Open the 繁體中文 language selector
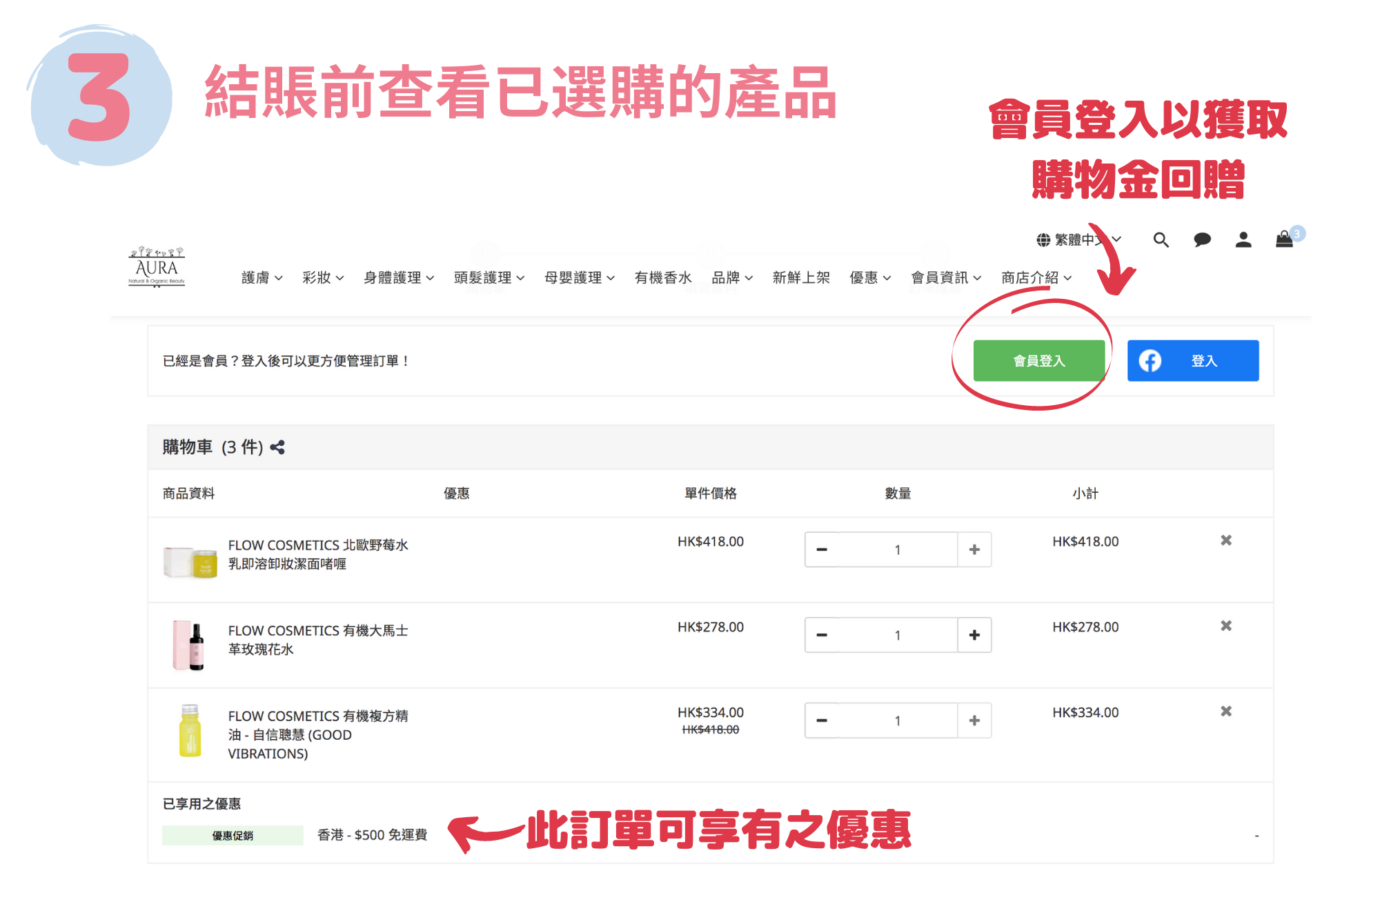Viewport: 1380px width, 920px height. click(x=1078, y=239)
